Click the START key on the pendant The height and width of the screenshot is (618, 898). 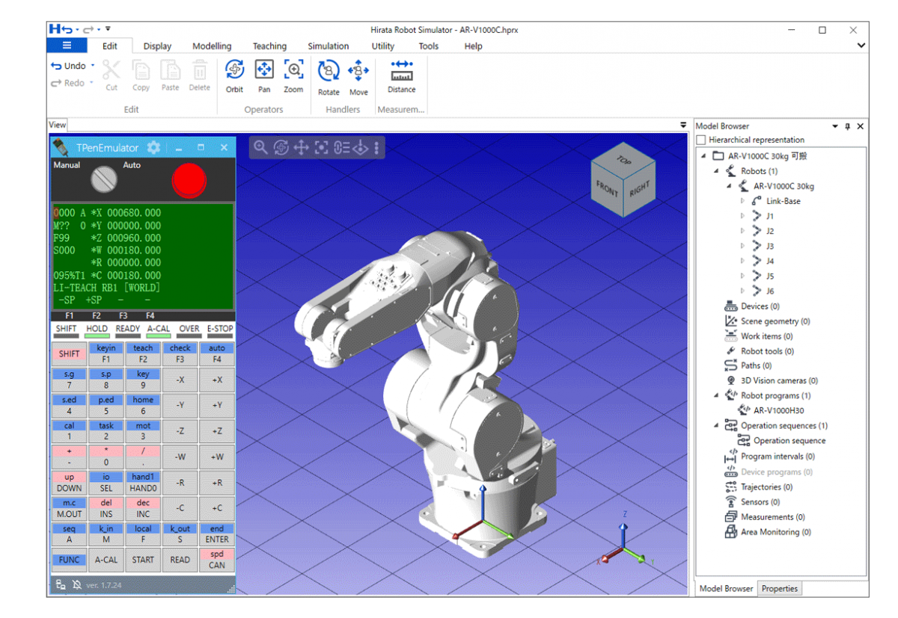[143, 560]
